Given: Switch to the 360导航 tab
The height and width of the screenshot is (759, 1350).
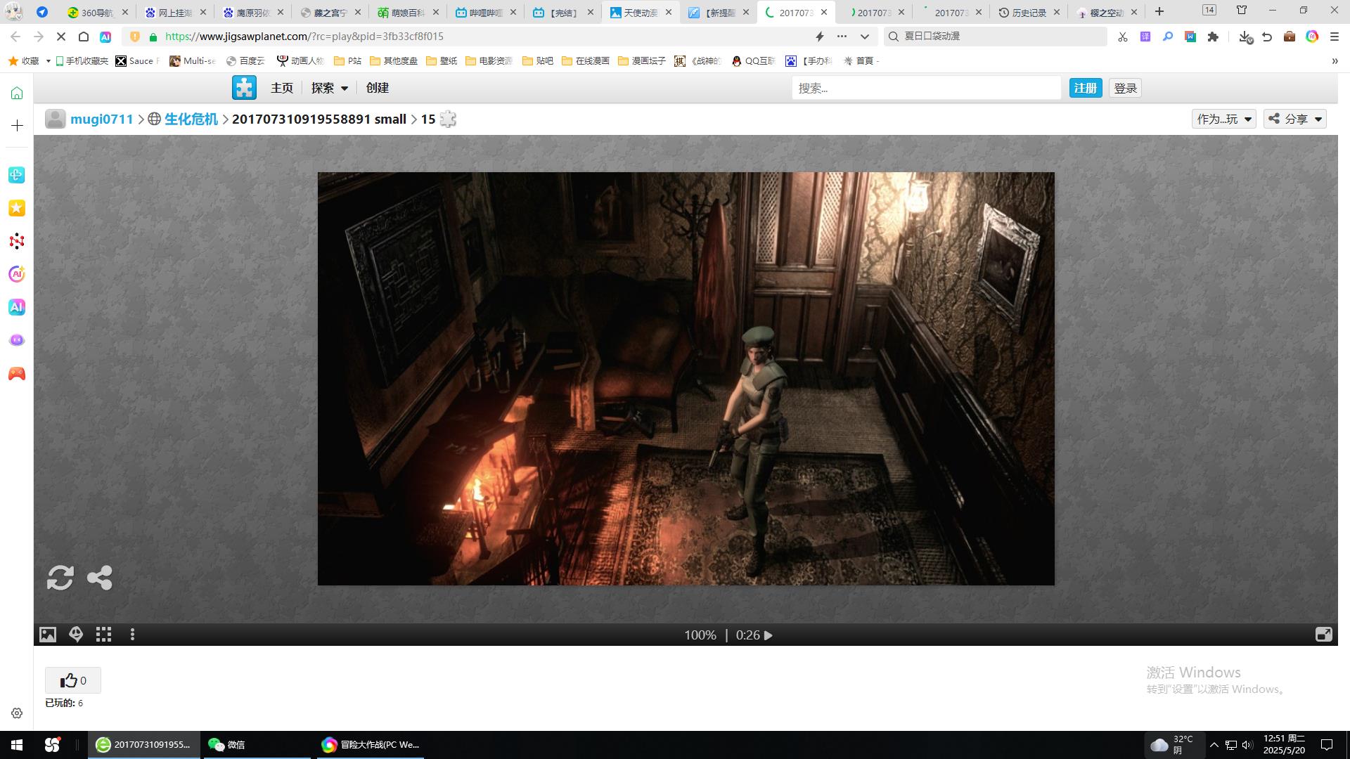Looking at the screenshot, I should [x=97, y=12].
